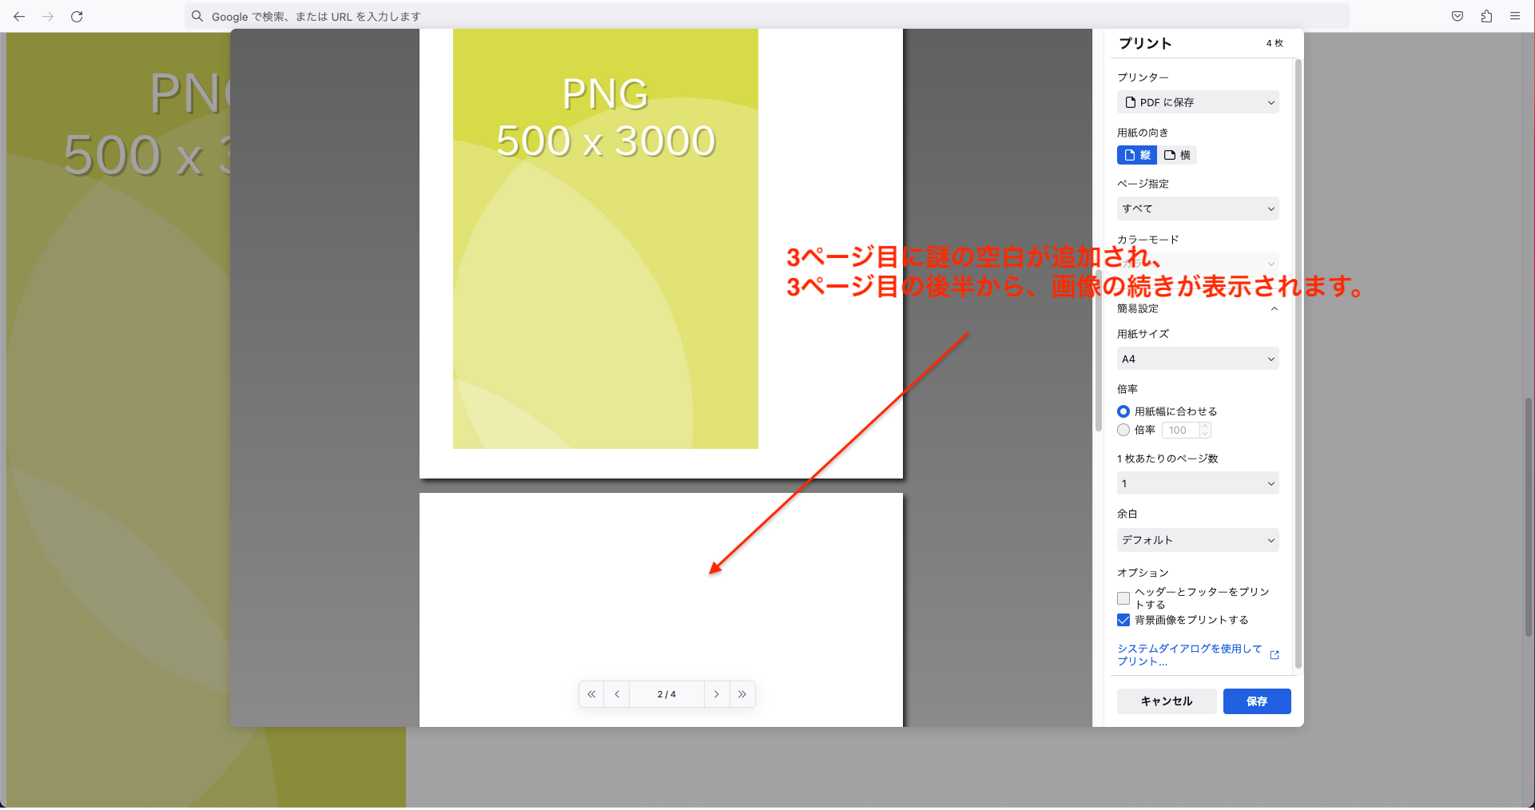The width and height of the screenshot is (1535, 810).
Task: Enable ヘッダーとフッターをプリントする checkbox
Action: tap(1123, 598)
